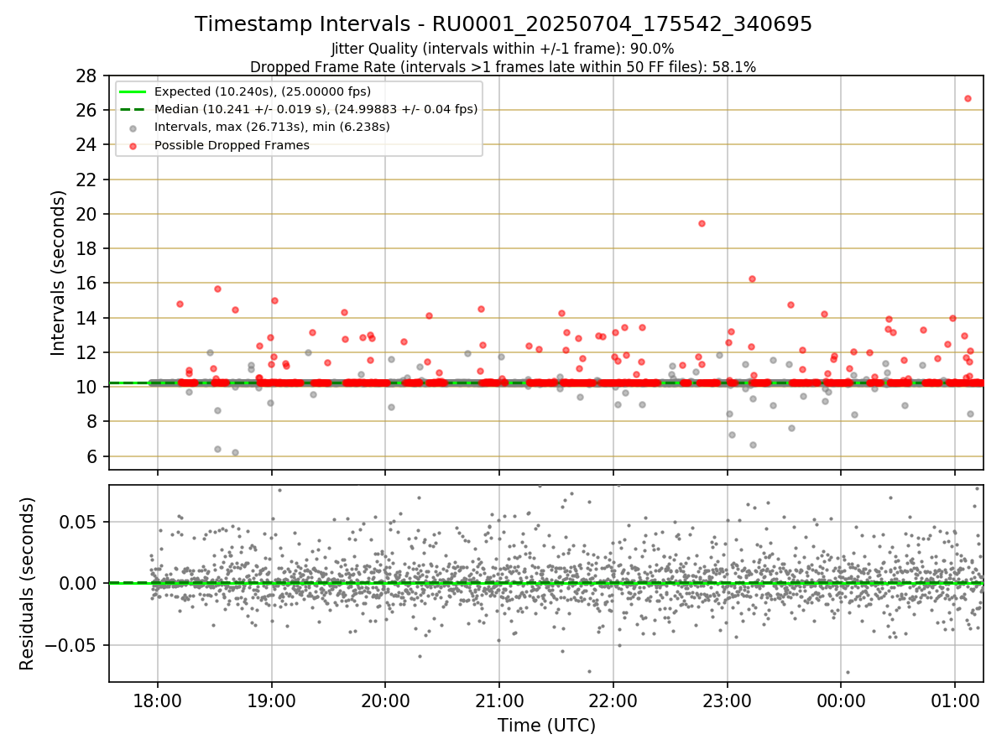Click the 22:00 x-axis tick label
Viewport: 1007px width, 755px height.
coord(613,700)
